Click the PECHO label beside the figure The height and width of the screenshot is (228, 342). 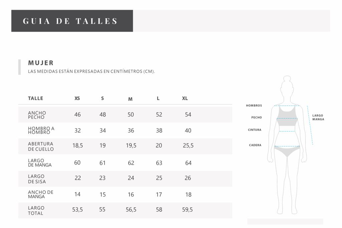point(256,118)
